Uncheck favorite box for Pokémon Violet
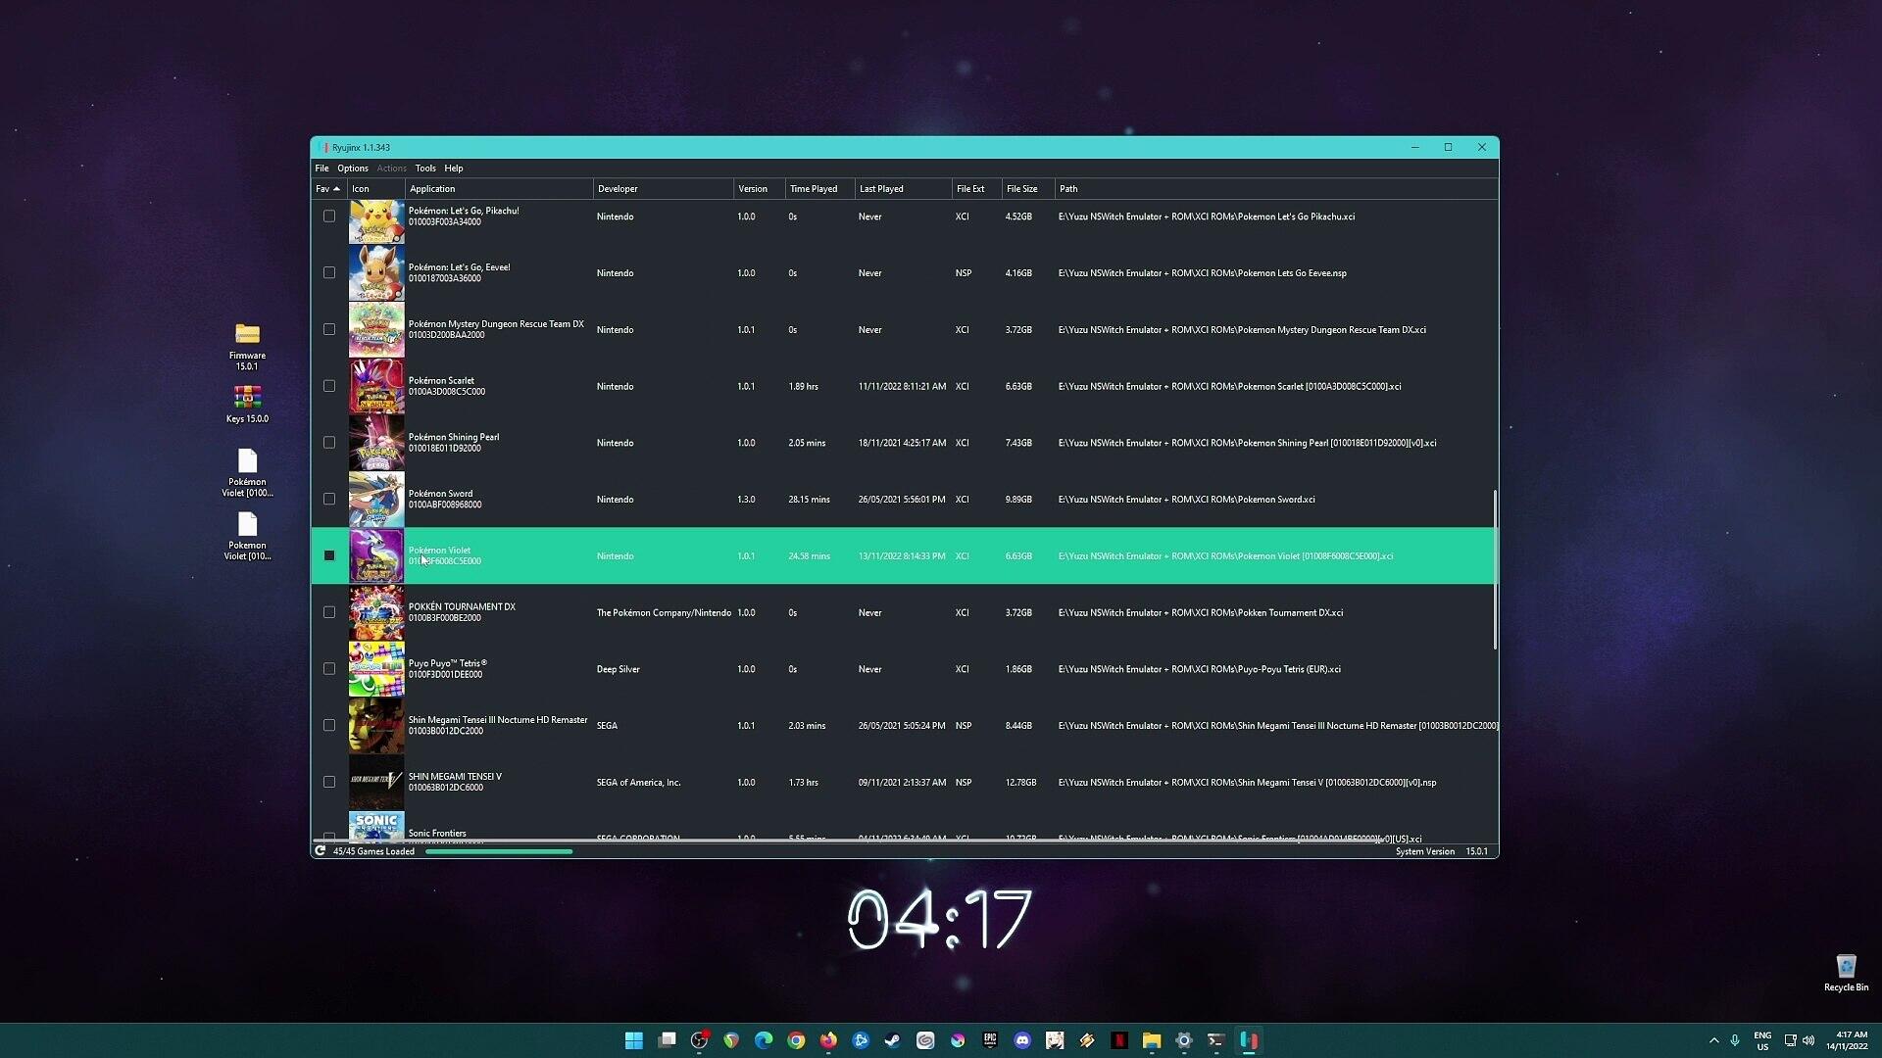The width and height of the screenshot is (1882, 1058). 329,555
